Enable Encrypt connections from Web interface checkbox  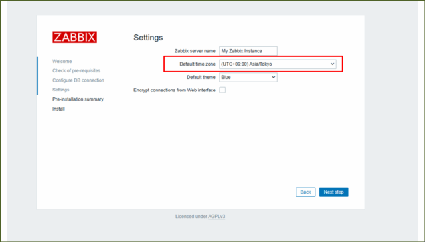[222, 90]
